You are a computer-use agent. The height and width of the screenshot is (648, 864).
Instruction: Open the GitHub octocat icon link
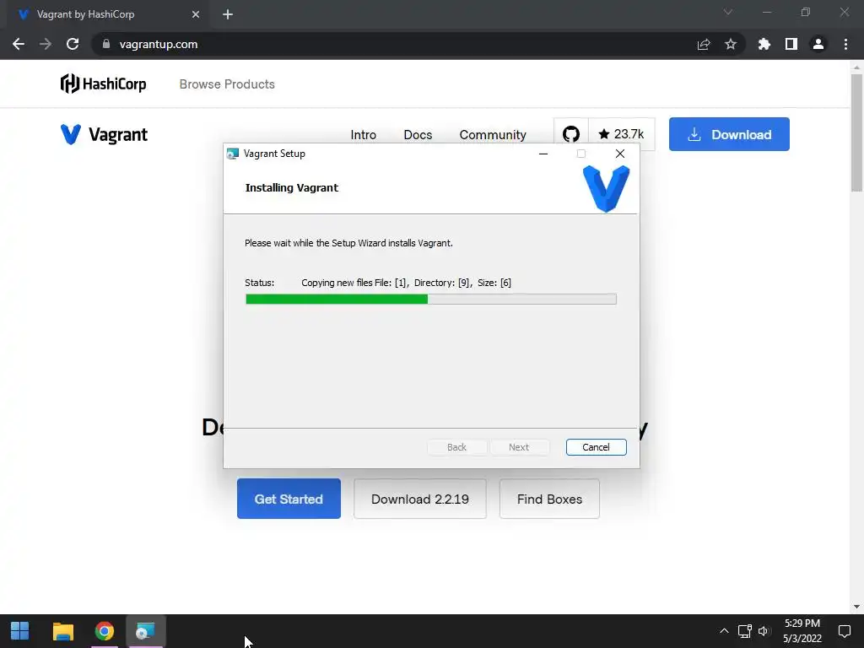[571, 134]
